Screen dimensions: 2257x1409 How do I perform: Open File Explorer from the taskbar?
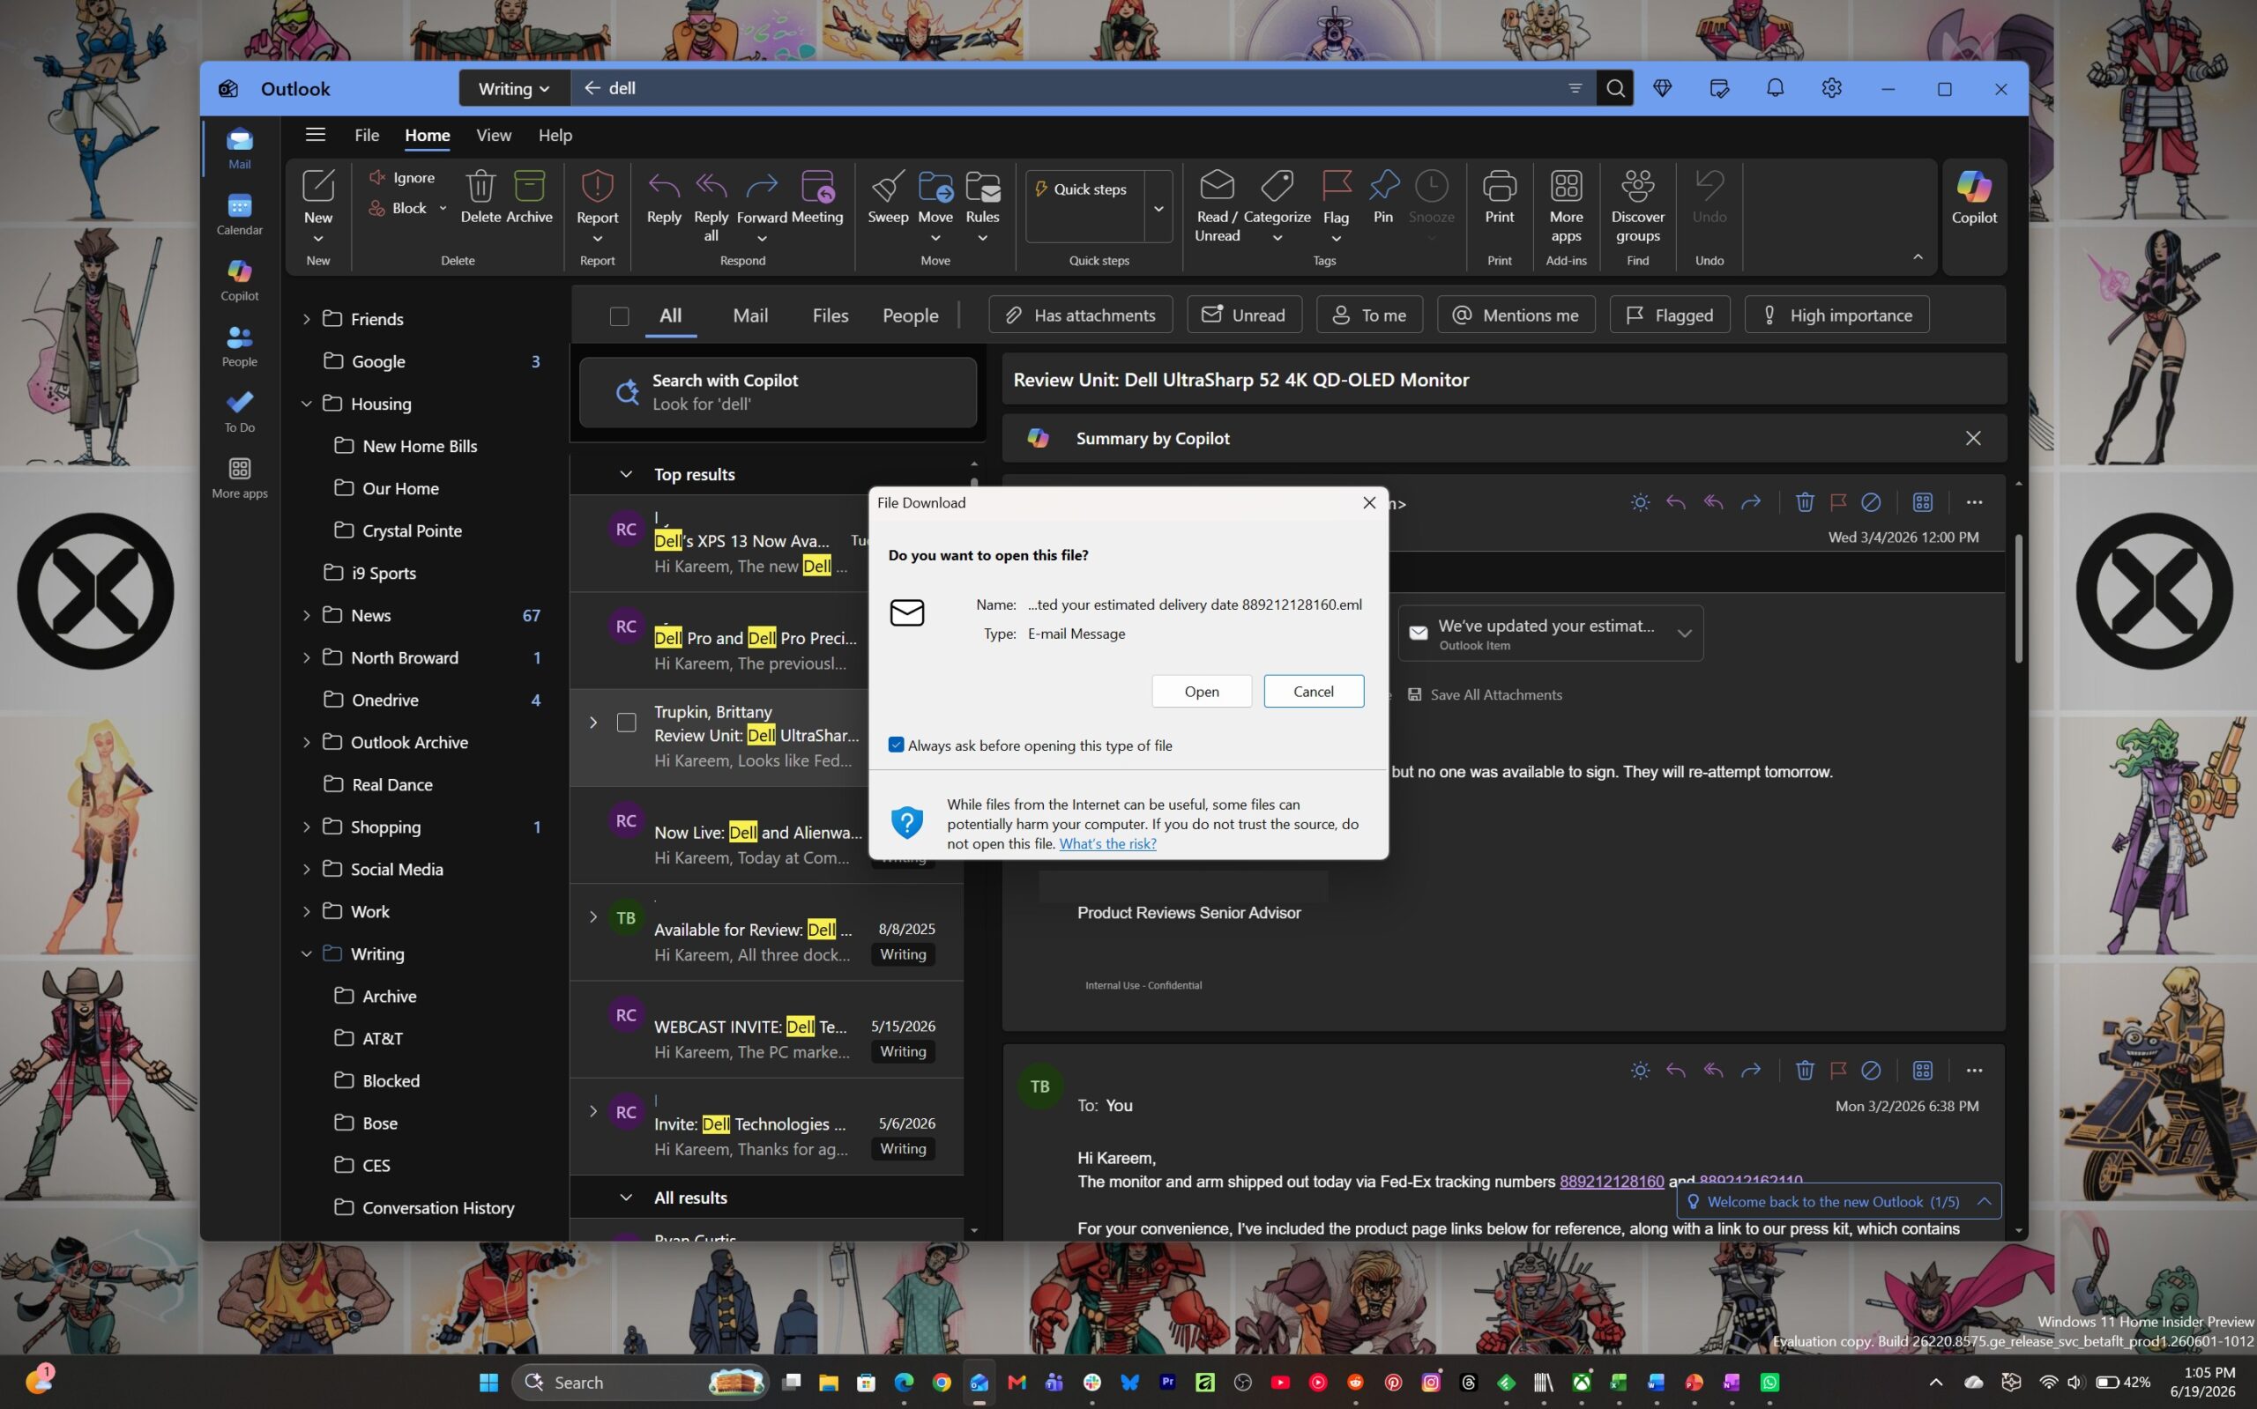(828, 1382)
